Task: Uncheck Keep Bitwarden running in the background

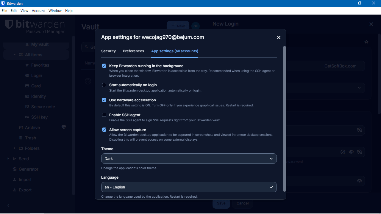Action: (104, 66)
